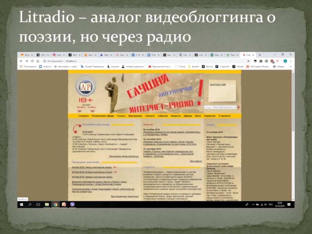This screenshot has height=234, width=312.
Task: Bookmark this page with the star icon
Action: click(x=248, y=61)
